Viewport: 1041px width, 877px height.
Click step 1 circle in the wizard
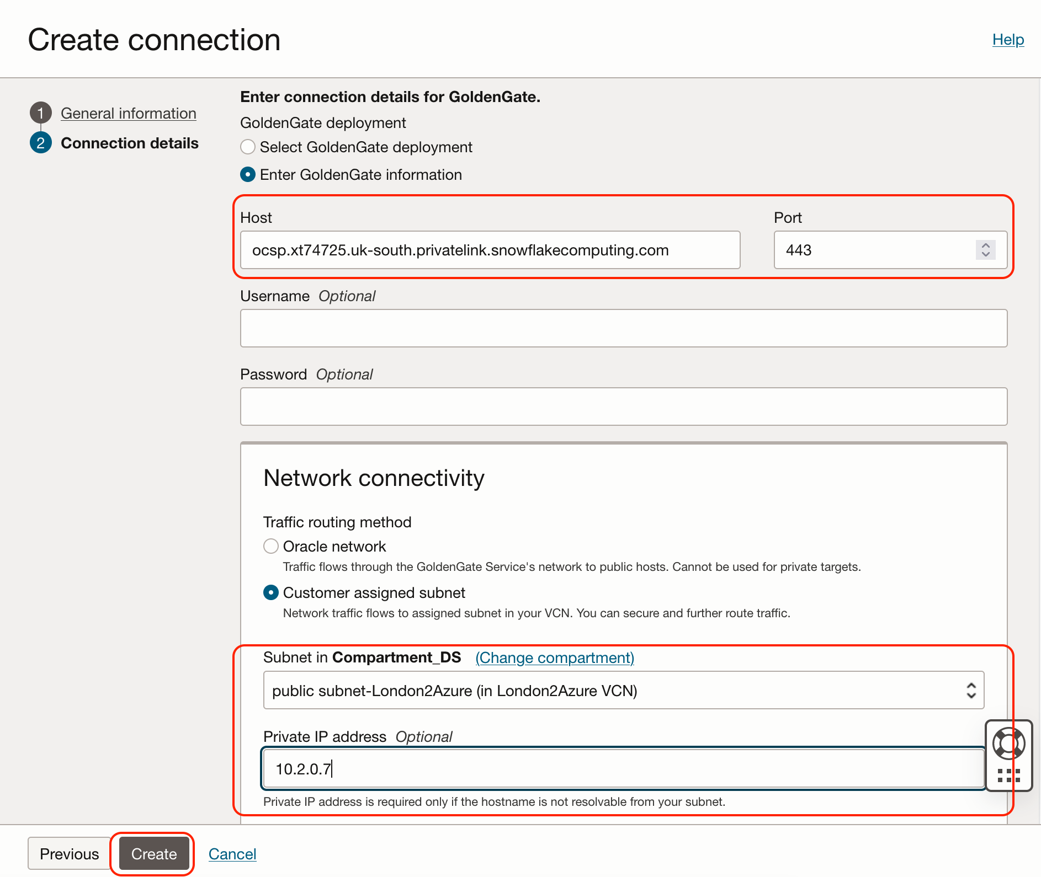(40, 113)
